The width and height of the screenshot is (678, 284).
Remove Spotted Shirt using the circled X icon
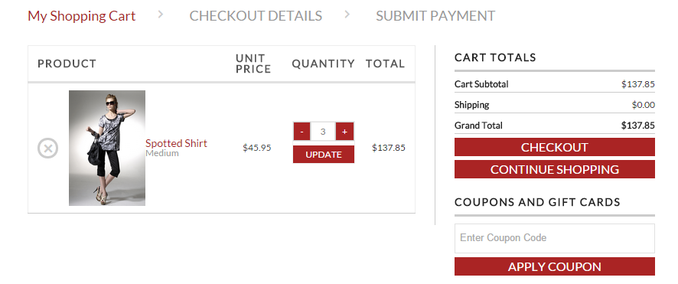48,148
